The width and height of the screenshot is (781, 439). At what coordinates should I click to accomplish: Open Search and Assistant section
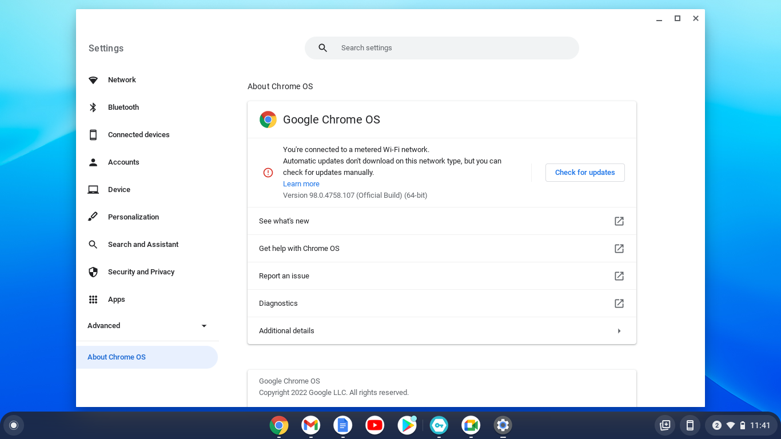148,245
